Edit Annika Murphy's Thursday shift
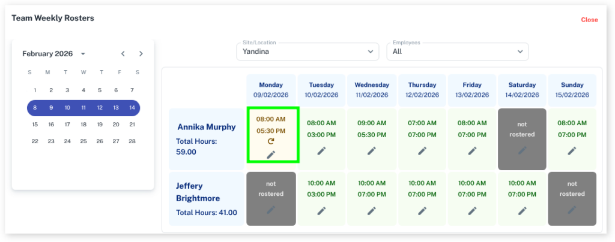615x242 pixels. coord(422,150)
